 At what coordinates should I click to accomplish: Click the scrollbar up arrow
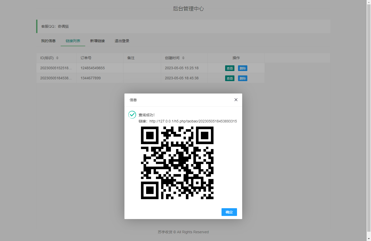pyautogui.click(x=369, y=2)
